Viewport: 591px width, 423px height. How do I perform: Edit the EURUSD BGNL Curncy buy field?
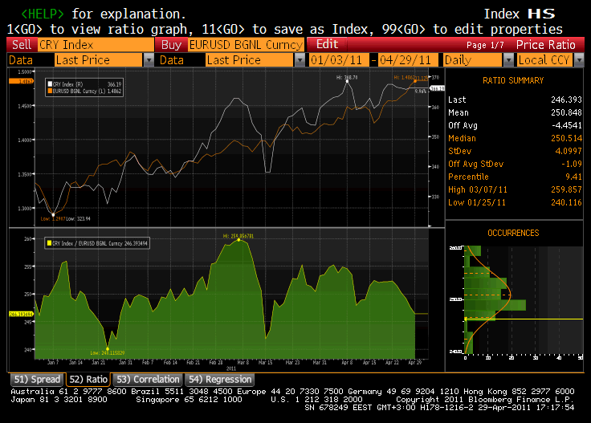tap(246, 45)
